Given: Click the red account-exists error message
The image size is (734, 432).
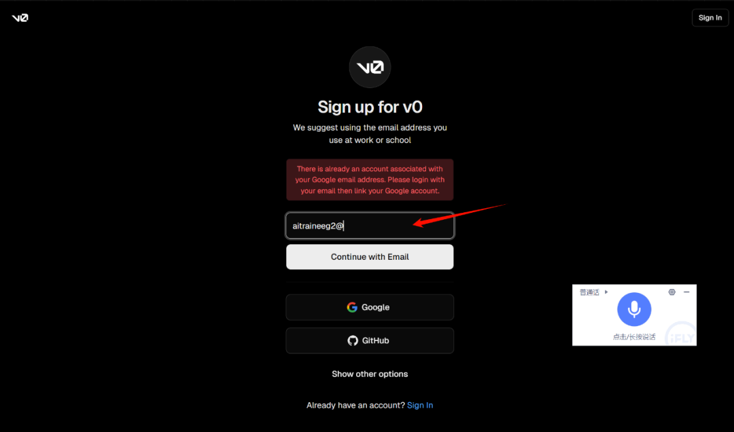Looking at the screenshot, I should tap(370, 180).
